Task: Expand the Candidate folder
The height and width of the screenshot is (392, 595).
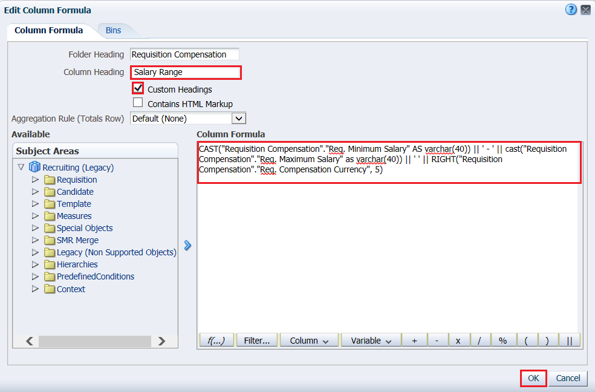Action: point(35,192)
